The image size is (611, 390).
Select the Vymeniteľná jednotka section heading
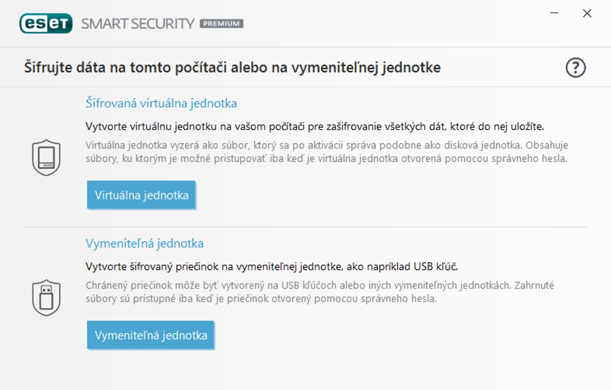144,244
